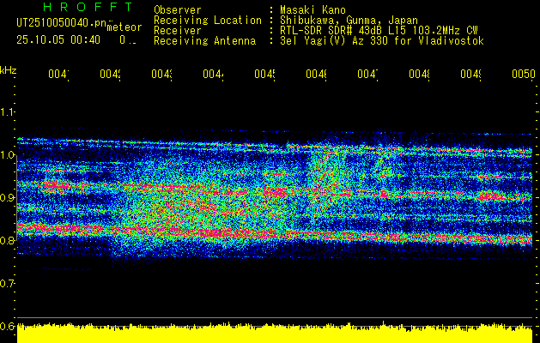The height and width of the screenshot is (343, 540).
Task: Click the 25.10.05 00:40 timestamp
Action: 58,40
